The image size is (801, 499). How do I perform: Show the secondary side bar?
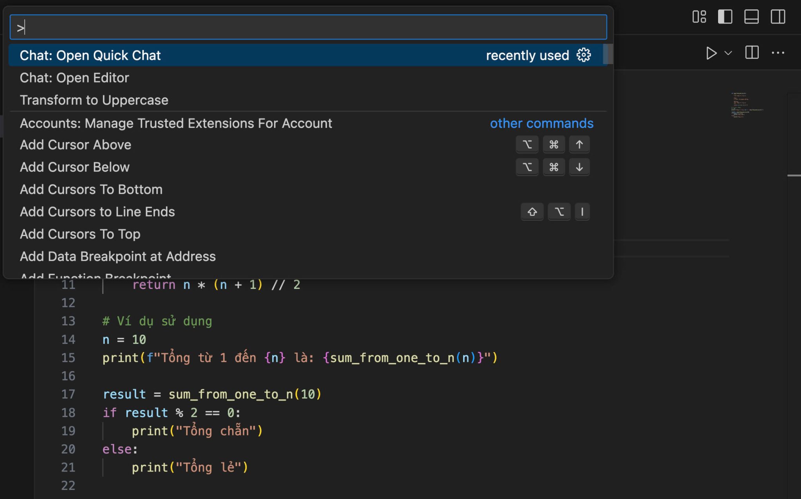pos(778,17)
